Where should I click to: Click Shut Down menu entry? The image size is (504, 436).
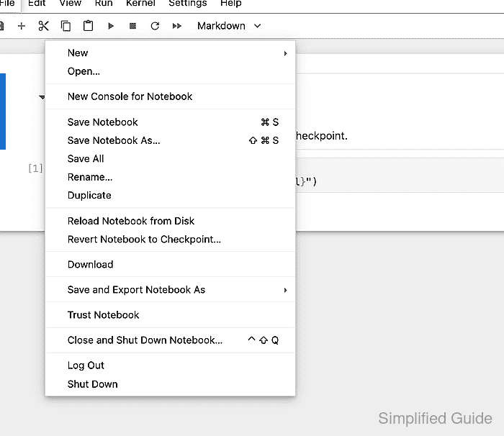tap(170, 384)
